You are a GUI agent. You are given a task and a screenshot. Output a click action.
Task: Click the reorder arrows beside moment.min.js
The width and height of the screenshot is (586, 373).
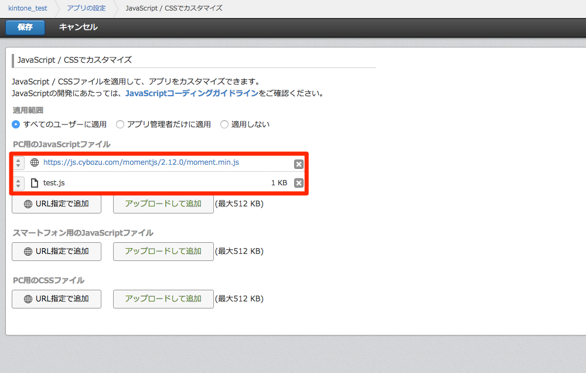point(18,162)
